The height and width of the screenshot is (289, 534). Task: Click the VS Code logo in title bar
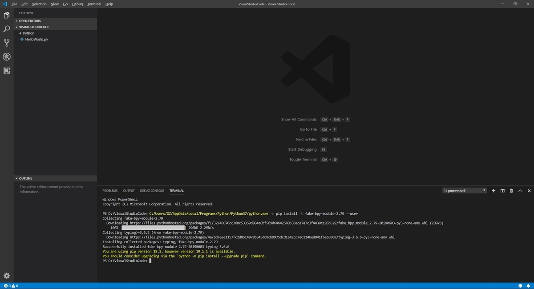(4, 4)
